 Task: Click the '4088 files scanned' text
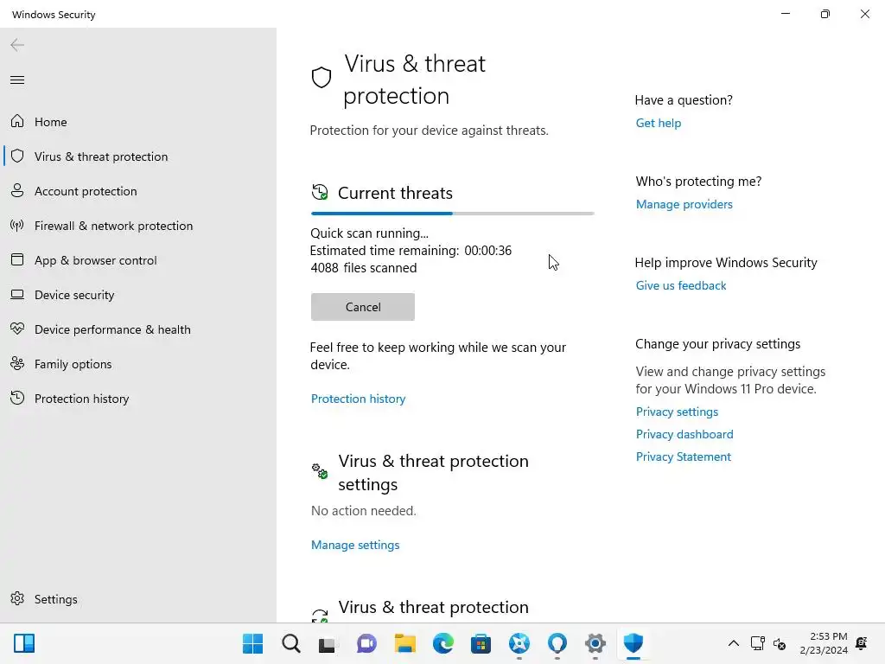(364, 268)
